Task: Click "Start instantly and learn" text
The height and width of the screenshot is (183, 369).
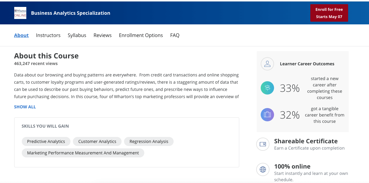Action: pyautogui.click(x=311, y=176)
